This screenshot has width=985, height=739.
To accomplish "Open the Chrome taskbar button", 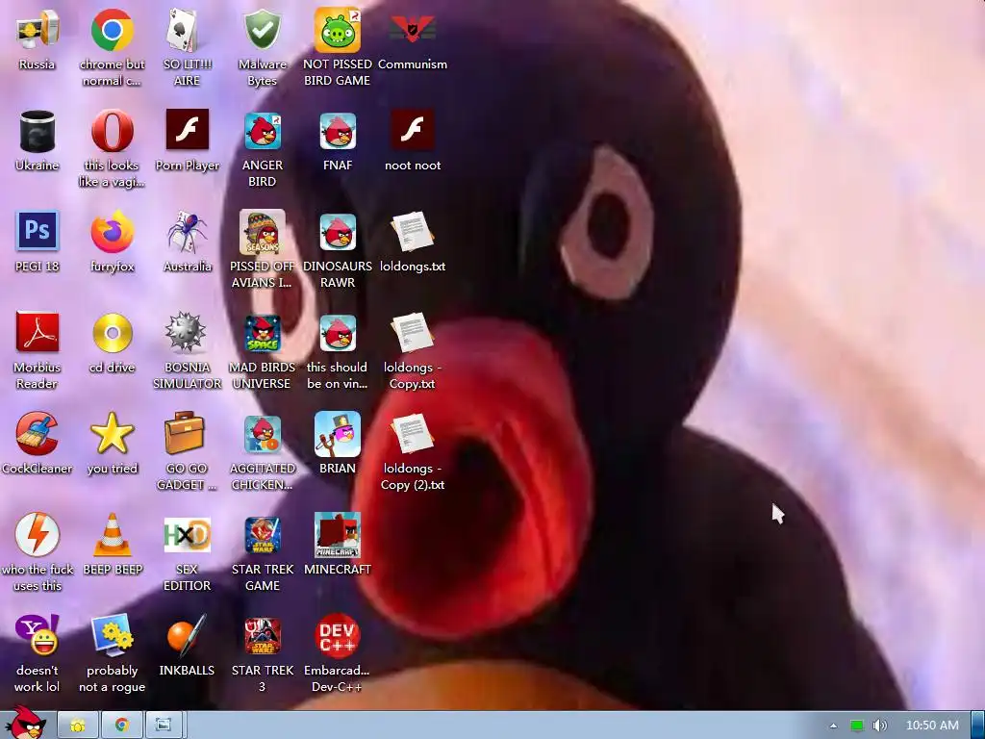I will [x=122, y=726].
